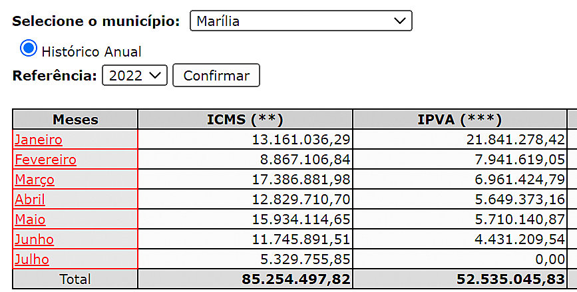
Task: Click the Total row label
Action: click(75, 279)
